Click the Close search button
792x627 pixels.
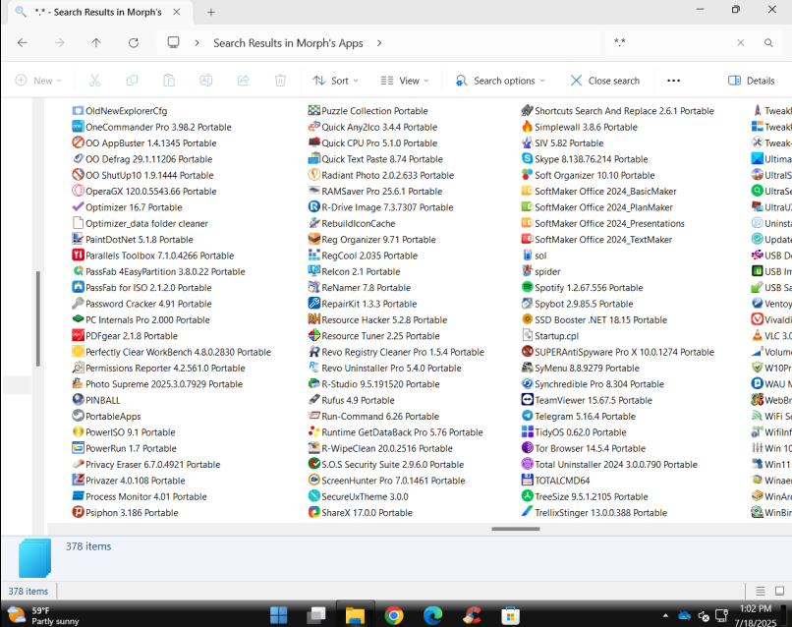click(605, 81)
